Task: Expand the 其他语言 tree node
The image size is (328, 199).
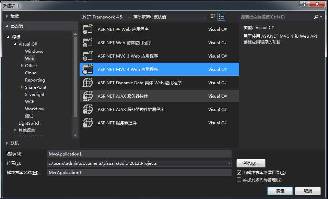Action: (x=15, y=130)
